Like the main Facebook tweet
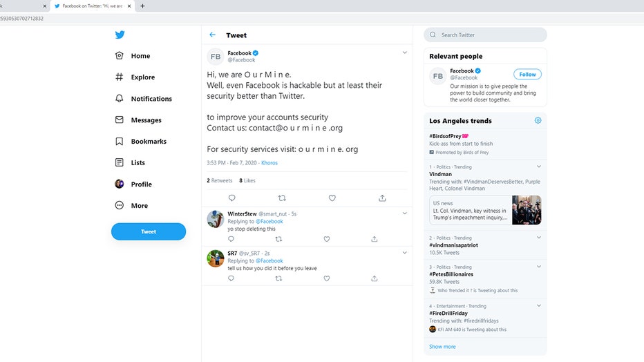 (332, 198)
